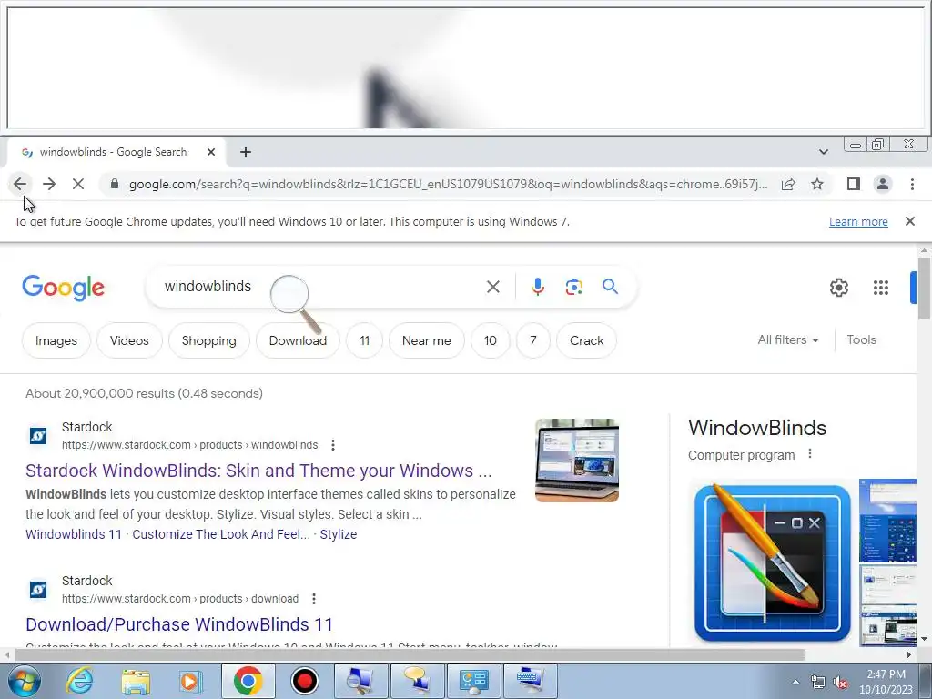Open the Magnifier app in taskbar

(360, 681)
